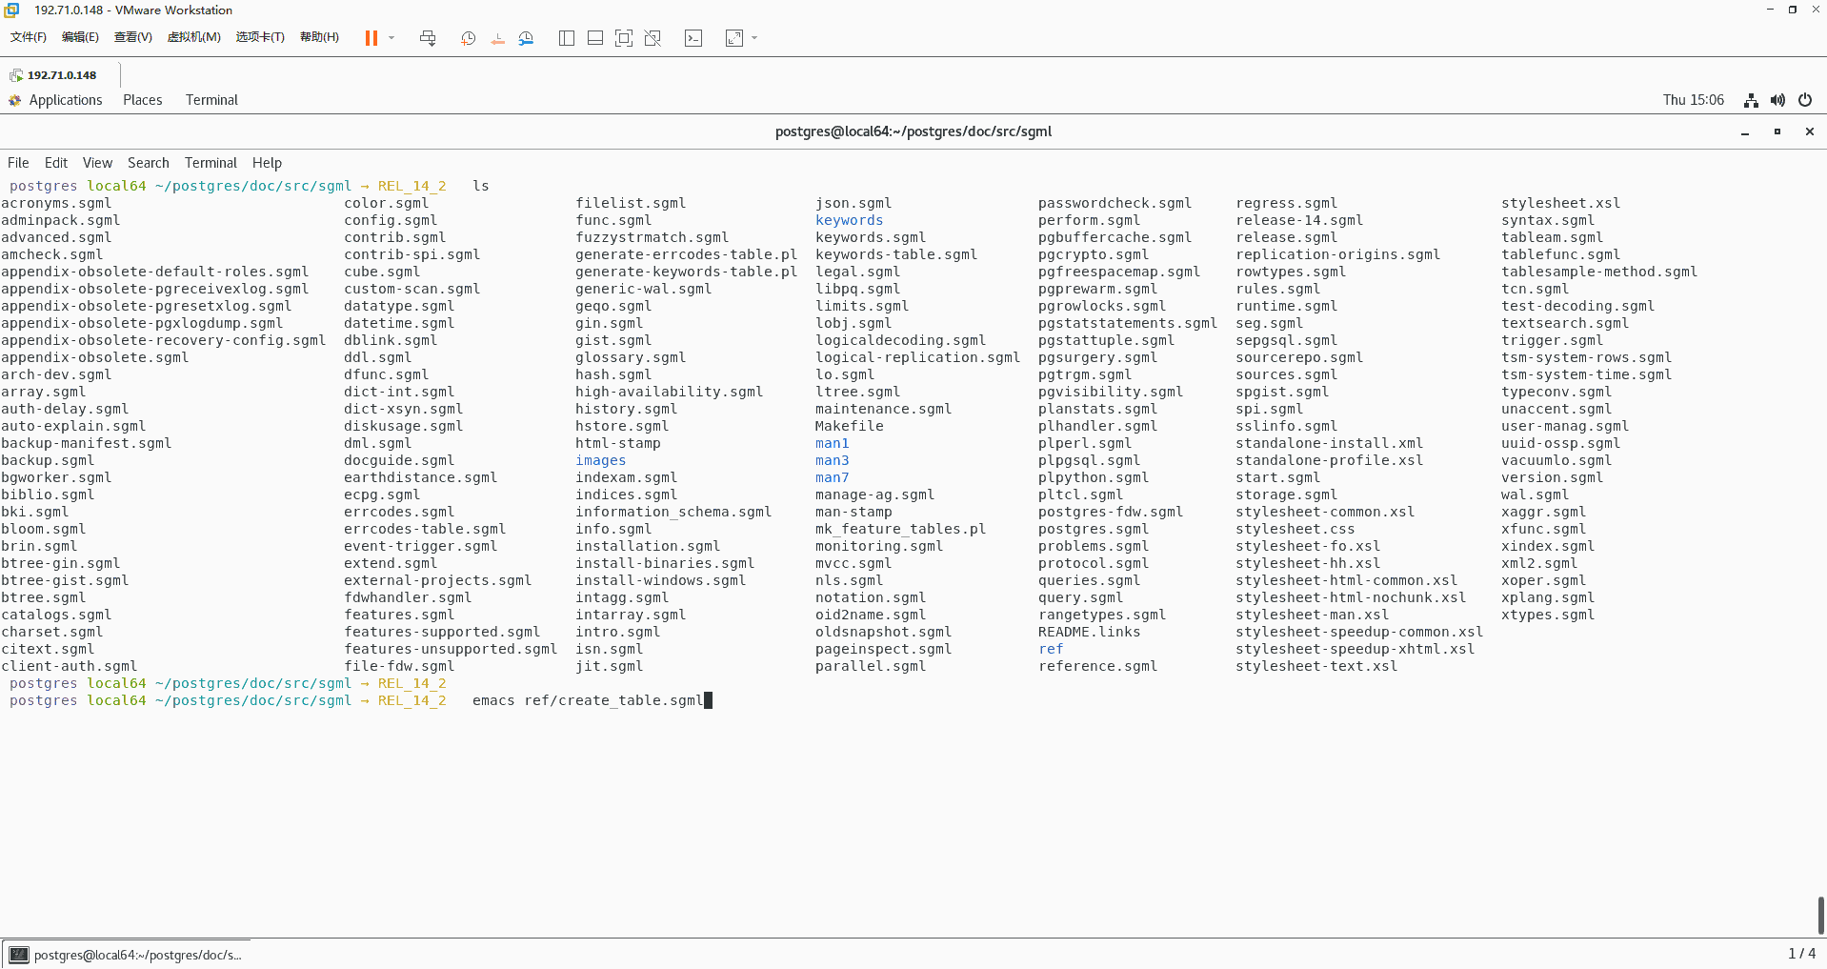Click the mk_feature_tables.pl file name

tap(900, 529)
